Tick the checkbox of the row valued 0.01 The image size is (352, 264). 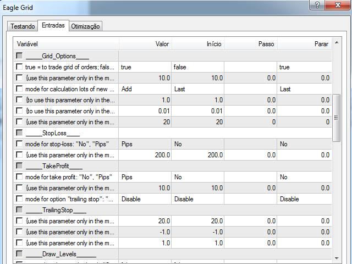click(19, 111)
